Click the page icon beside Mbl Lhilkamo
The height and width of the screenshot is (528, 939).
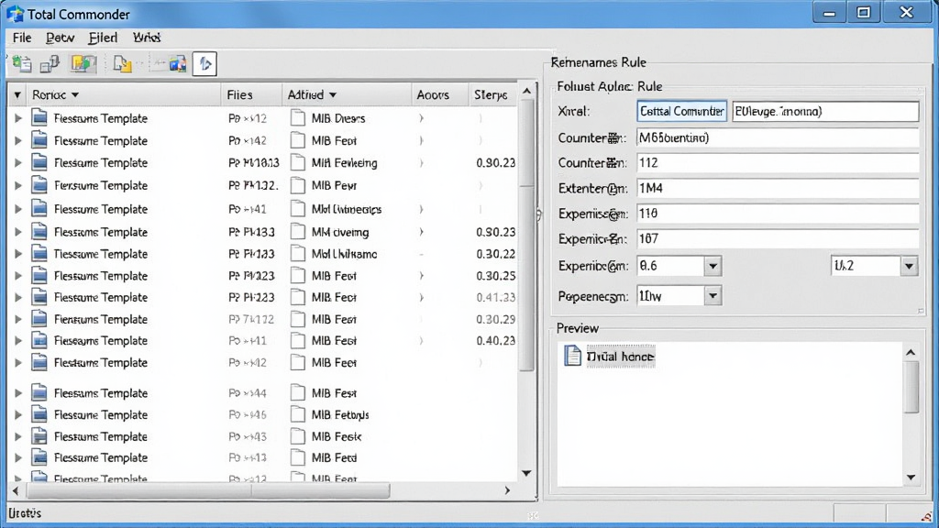tap(298, 254)
